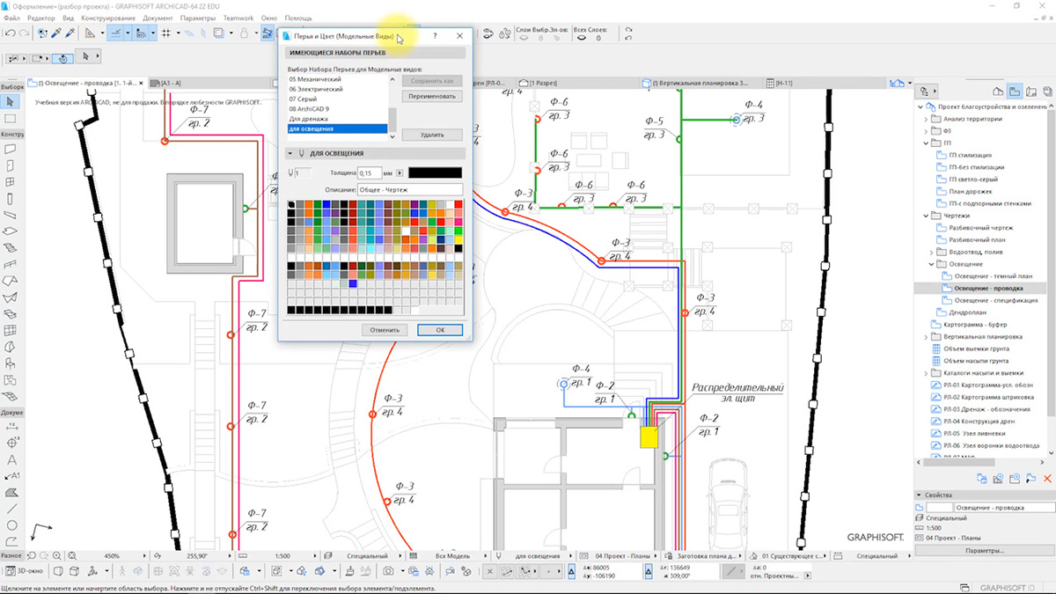Select '05 Механический' pen set in list
The height and width of the screenshot is (594, 1056).
pyautogui.click(x=336, y=79)
